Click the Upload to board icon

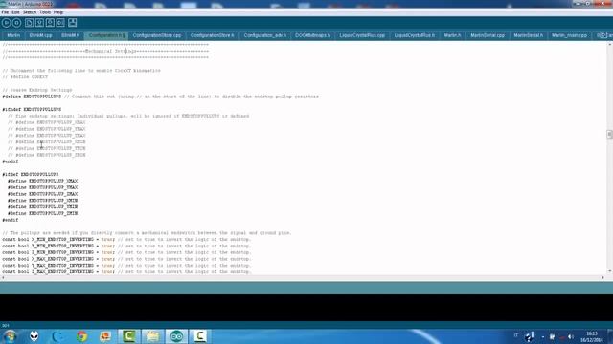(x=60, y=23)
